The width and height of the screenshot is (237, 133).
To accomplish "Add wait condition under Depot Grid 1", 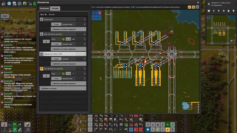I will pos(69,29).
